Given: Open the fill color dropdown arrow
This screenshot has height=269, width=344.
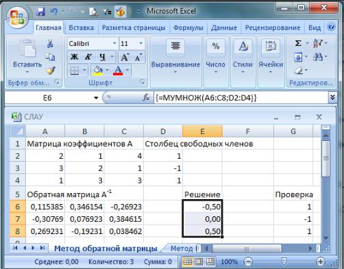Looking at the screenshot, I should pyautogui.click(x=107, y=70).
